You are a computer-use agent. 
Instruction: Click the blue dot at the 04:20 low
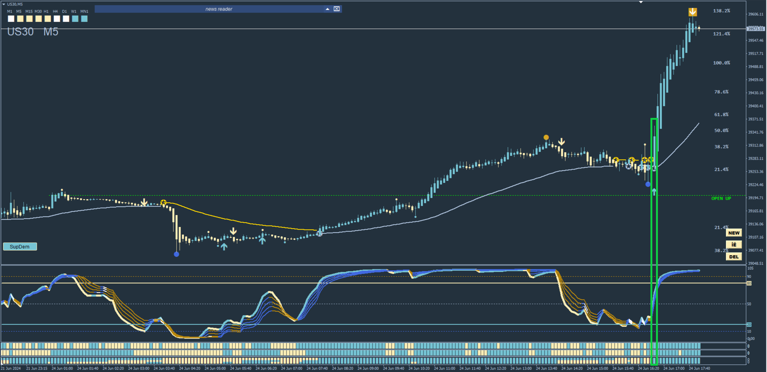[x=177, y=254]
